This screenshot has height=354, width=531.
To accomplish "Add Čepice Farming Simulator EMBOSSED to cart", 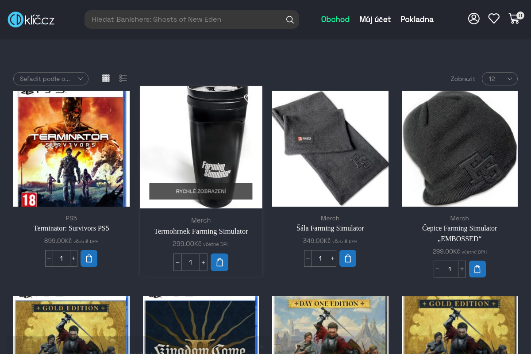I will tap(477, 269).
